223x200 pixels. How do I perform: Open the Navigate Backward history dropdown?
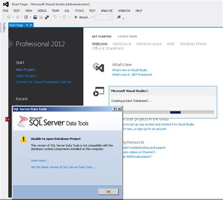(13, 17)
